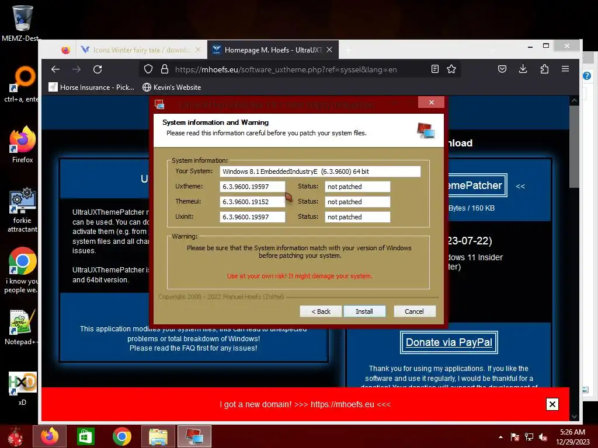
Task: Open the tracking protection shield icon
Action: (x=148, y=69)
